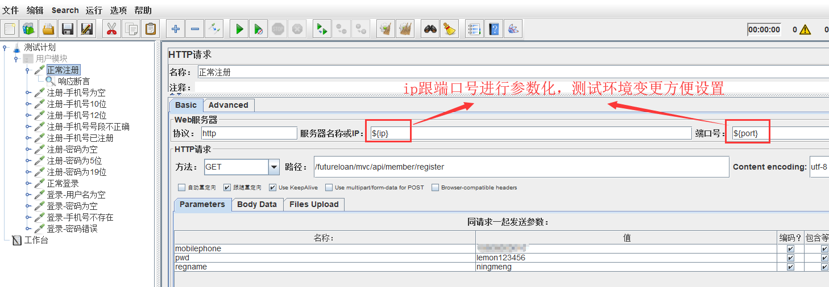This screenshot has height=287, width=829.
Task: Open the 运行 menu
Action: 94,10
